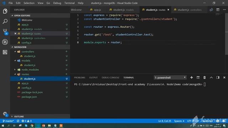Click Ln 8, Col 25 in status bar

[165, 121]
